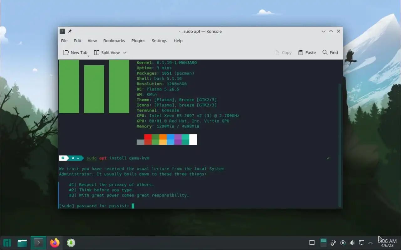401x250 pixels.
Task: Open the Edit menu
Action: pos(77,41)
